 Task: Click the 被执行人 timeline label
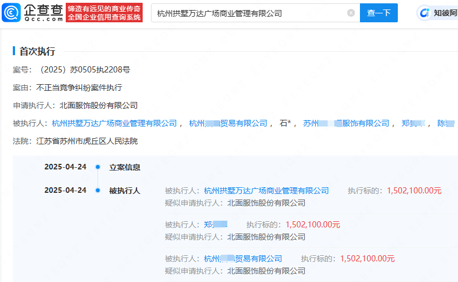[x=125, y=191]
